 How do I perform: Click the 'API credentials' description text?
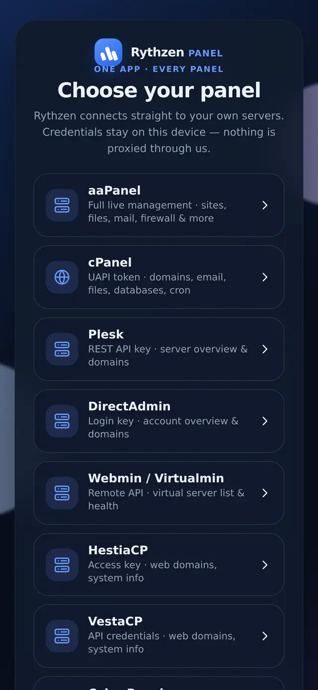coord(162,643)
